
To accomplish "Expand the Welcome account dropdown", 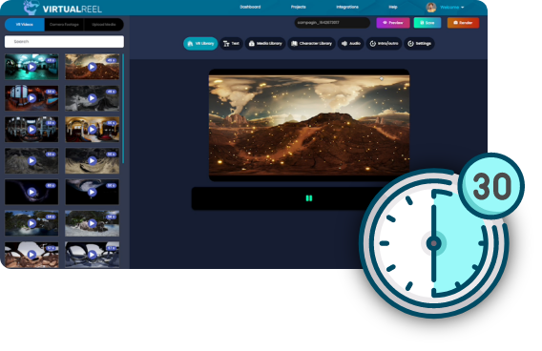I will pyautogui.click(x=451, y=8).
